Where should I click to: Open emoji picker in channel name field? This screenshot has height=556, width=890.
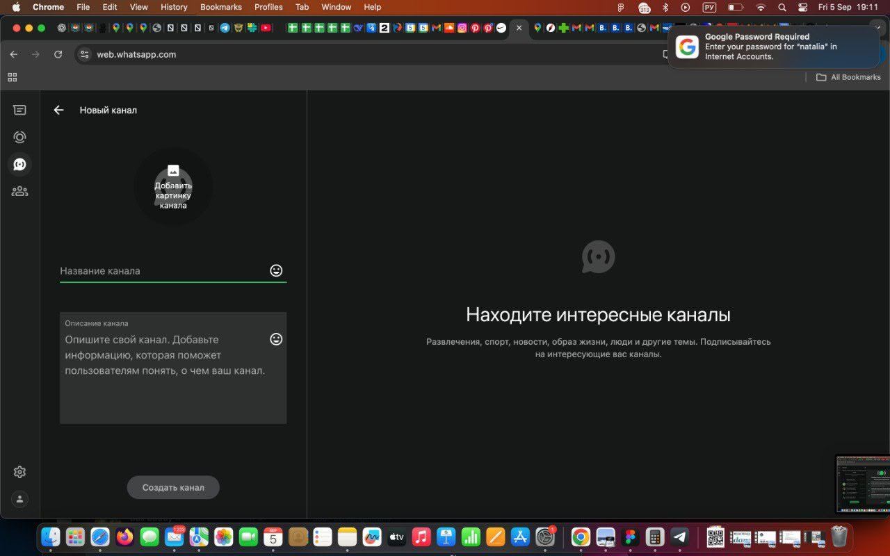click(x=276, y=270)
